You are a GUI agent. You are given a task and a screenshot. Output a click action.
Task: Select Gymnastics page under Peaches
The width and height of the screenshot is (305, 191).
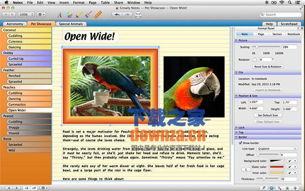pos(29,104)
